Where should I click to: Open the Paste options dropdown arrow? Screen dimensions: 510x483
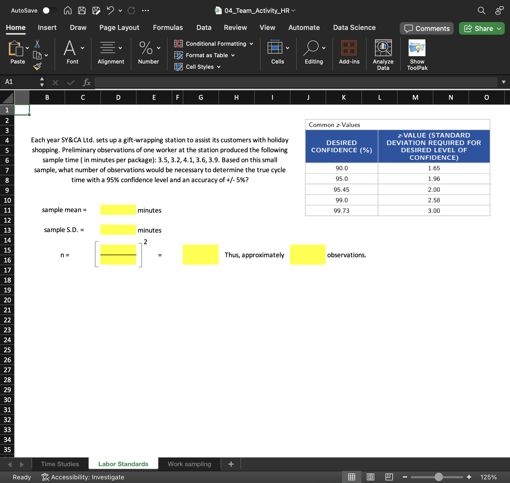point(27,48)
